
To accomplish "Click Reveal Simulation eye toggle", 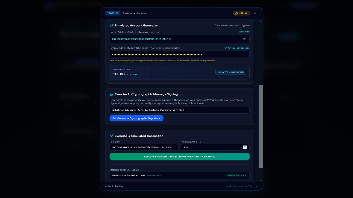I will (237, 48).
